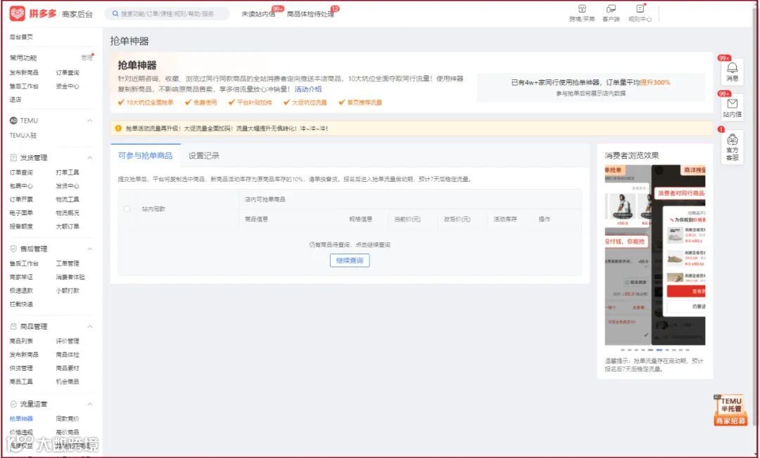Switch to the 可参与抢单商品 tab
This screenshot has width=760, height=458.
pos(146,155)
